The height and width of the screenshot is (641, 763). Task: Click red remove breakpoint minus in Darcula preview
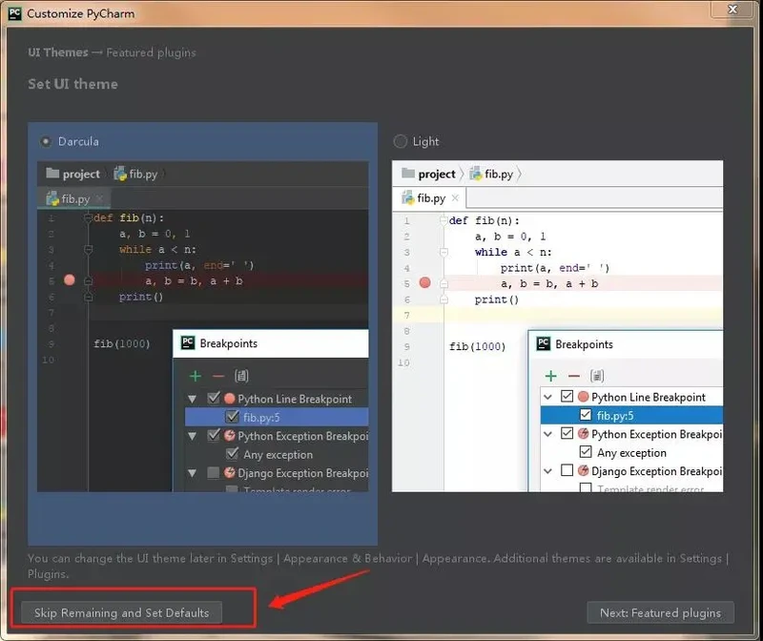pyautogui.click(x=218, y=376)
